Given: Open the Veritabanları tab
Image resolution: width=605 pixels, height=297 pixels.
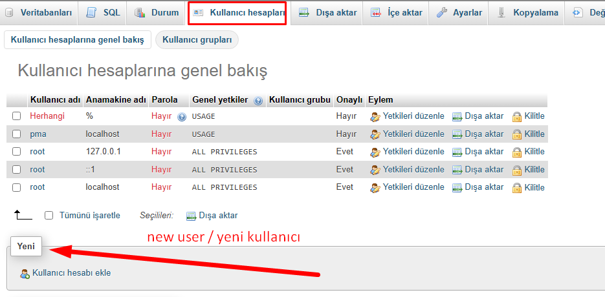Looking at the screenshot, I should (x=39, y=13).
